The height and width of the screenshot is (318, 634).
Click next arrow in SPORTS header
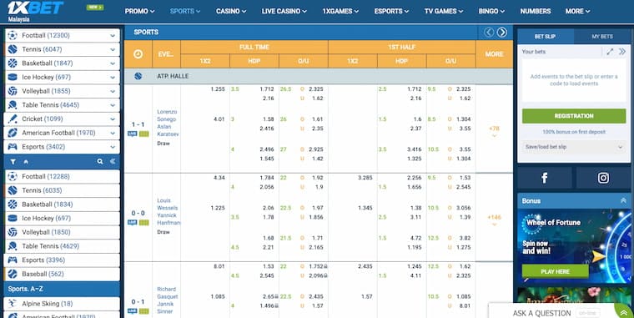502,33
